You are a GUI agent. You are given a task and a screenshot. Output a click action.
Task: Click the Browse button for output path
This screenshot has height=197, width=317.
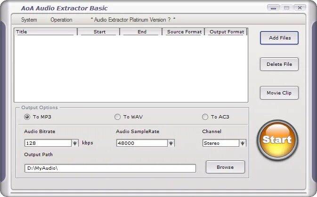(x=225, y=167)
